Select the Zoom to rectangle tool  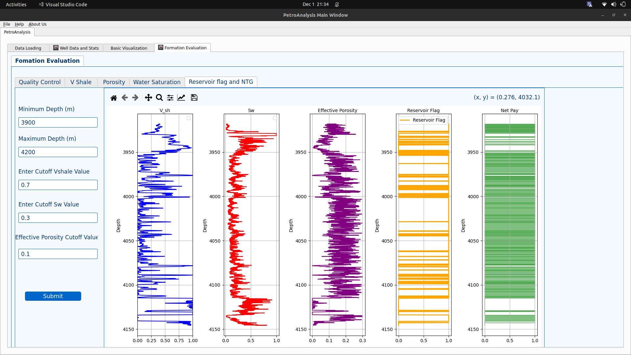pos(159,97)
